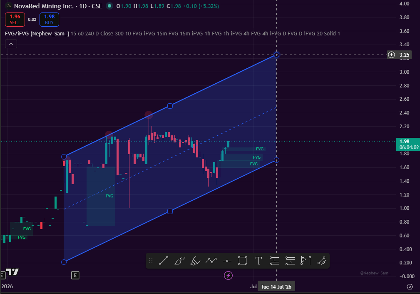Select the Path polyline arrow tool

tap(211, 261)
